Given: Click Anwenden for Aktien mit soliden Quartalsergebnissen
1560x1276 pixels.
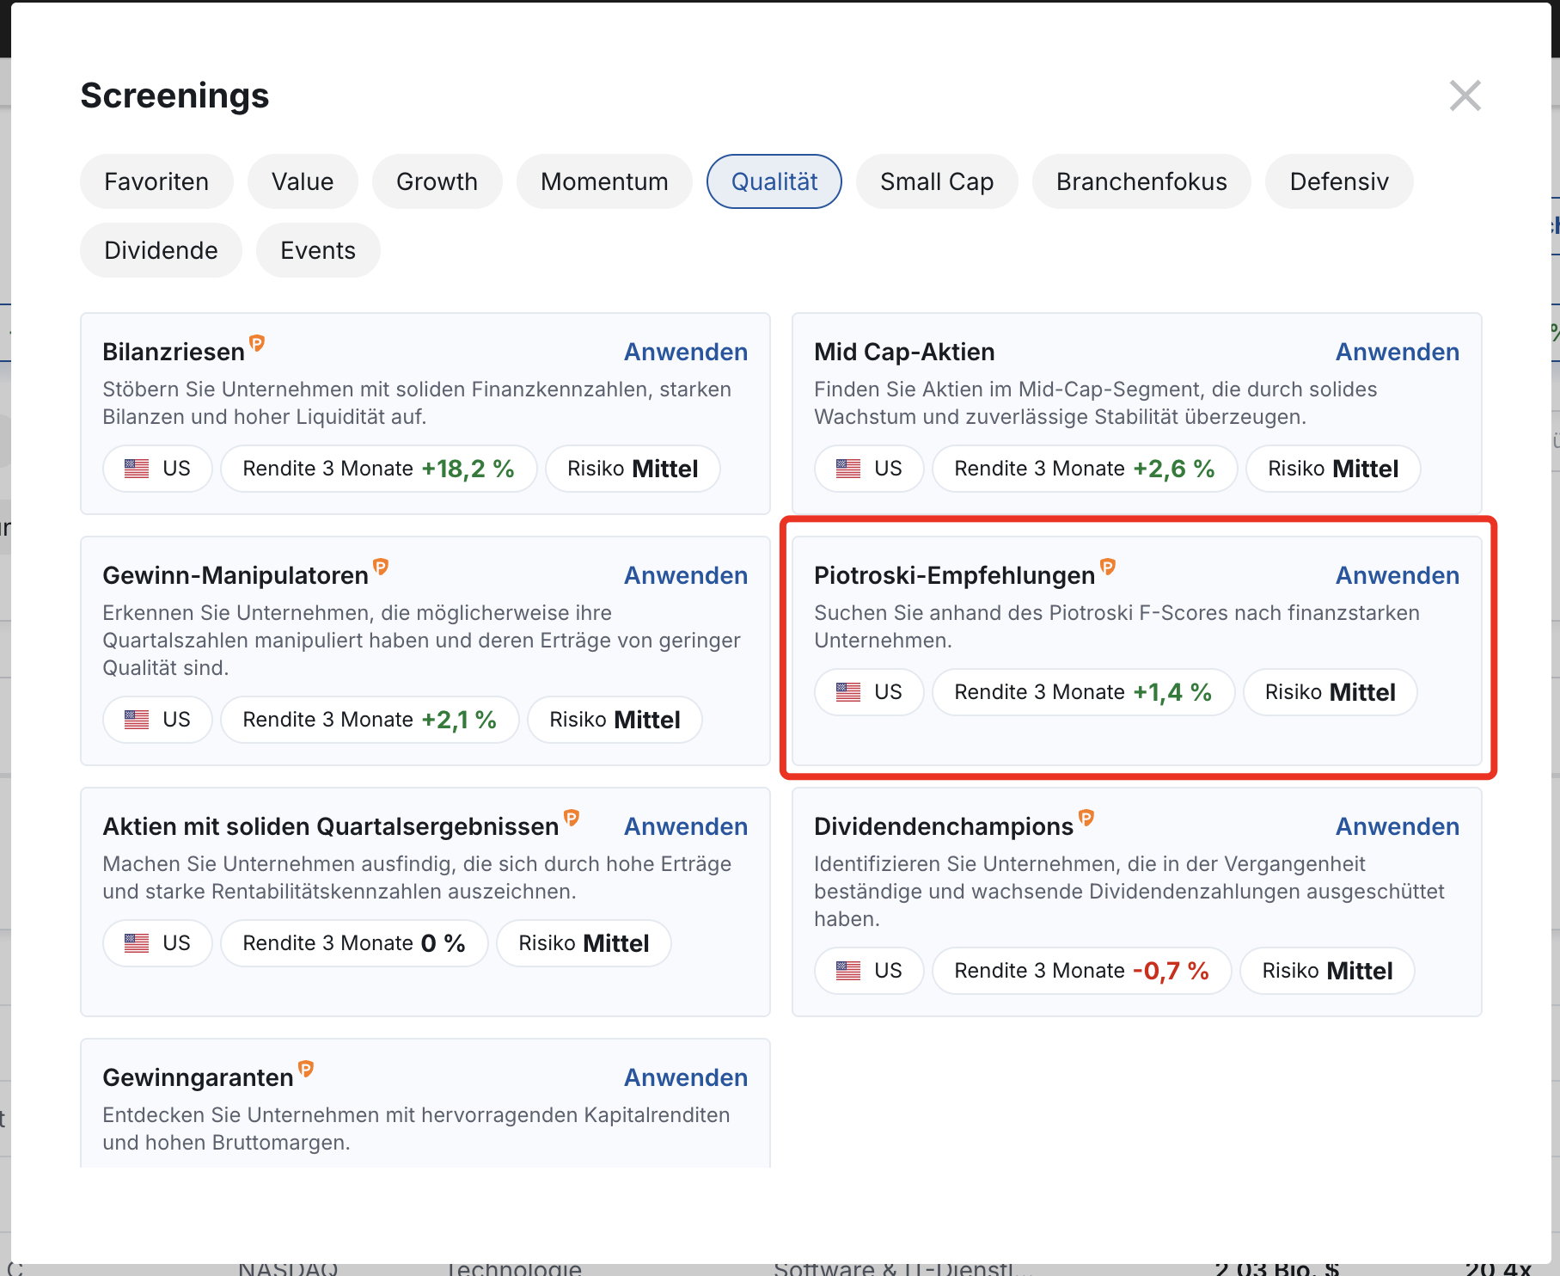Looking at the screenshot, I should [x=686, y=826].
